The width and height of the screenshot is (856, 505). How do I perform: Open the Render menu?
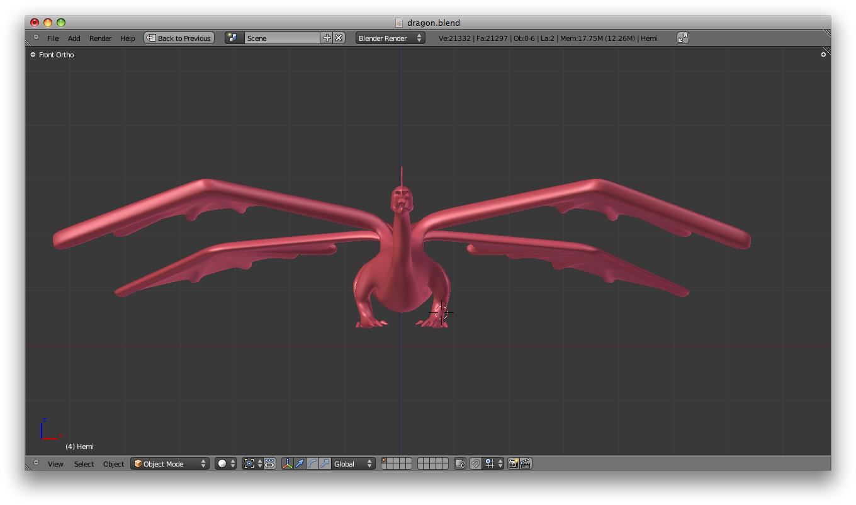point(100,38)
